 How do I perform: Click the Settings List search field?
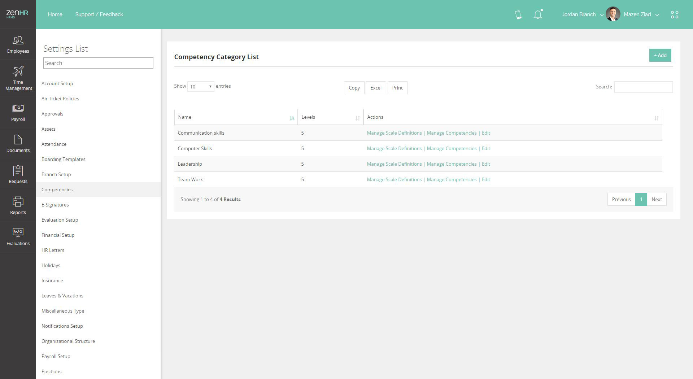coord(98,63)
